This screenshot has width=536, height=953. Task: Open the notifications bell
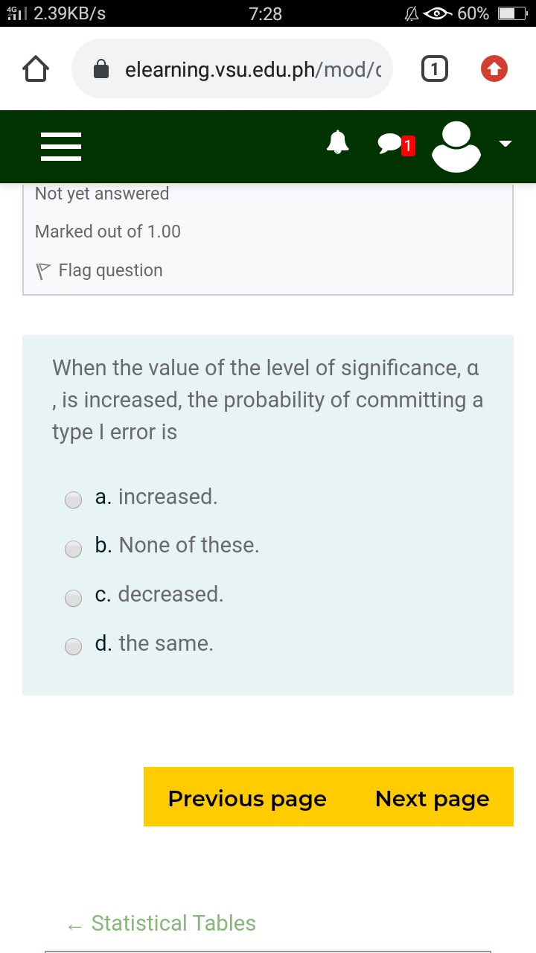[339, 141]
